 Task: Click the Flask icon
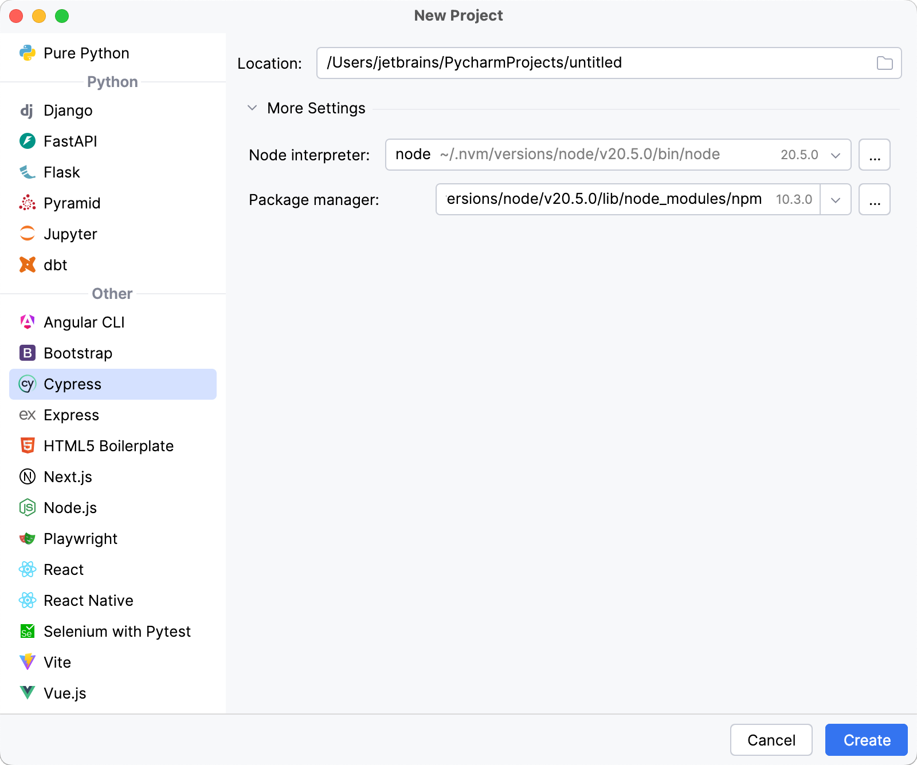[x=27, y=172]
